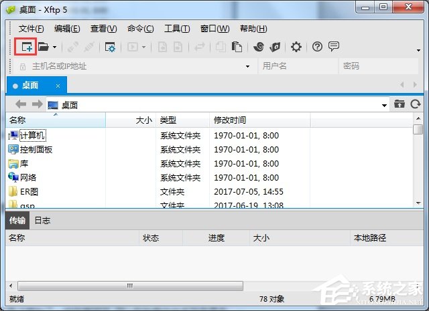Sort files by 修改时间 column header
Viewport: 429px width, 311px height.
tap(230, 120)
